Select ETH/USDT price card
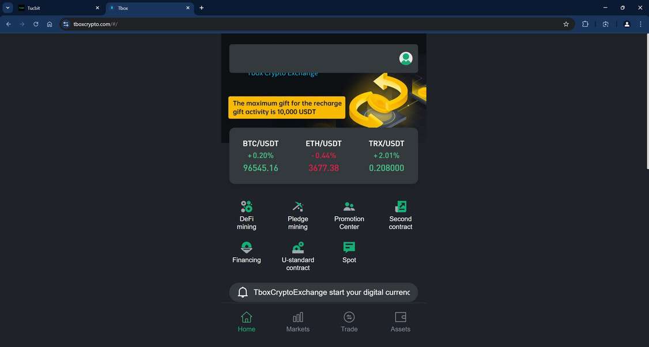The image size is (649, 347). pyautogui.click(x=324, y=156)
